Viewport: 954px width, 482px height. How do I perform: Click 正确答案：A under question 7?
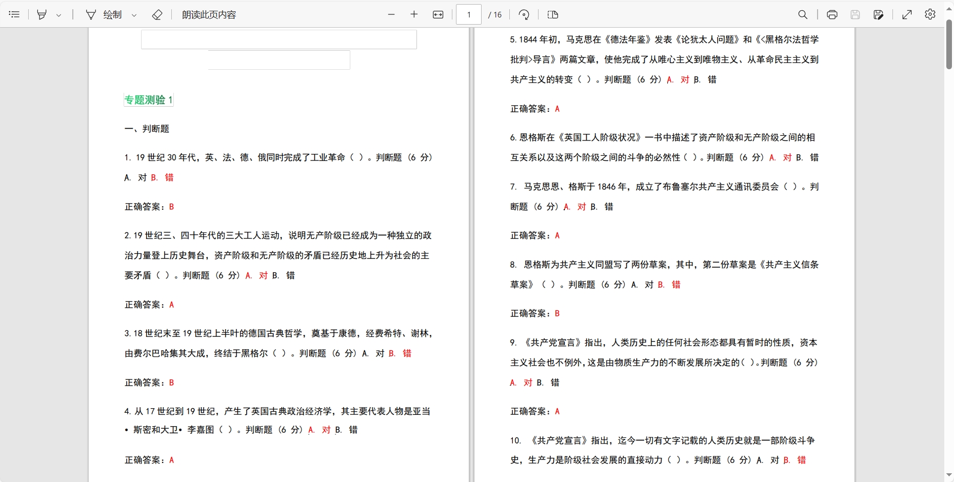tap(535, 235)
